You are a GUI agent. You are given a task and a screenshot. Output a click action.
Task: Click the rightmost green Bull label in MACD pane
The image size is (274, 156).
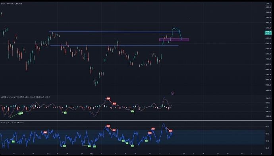point(133,111)
